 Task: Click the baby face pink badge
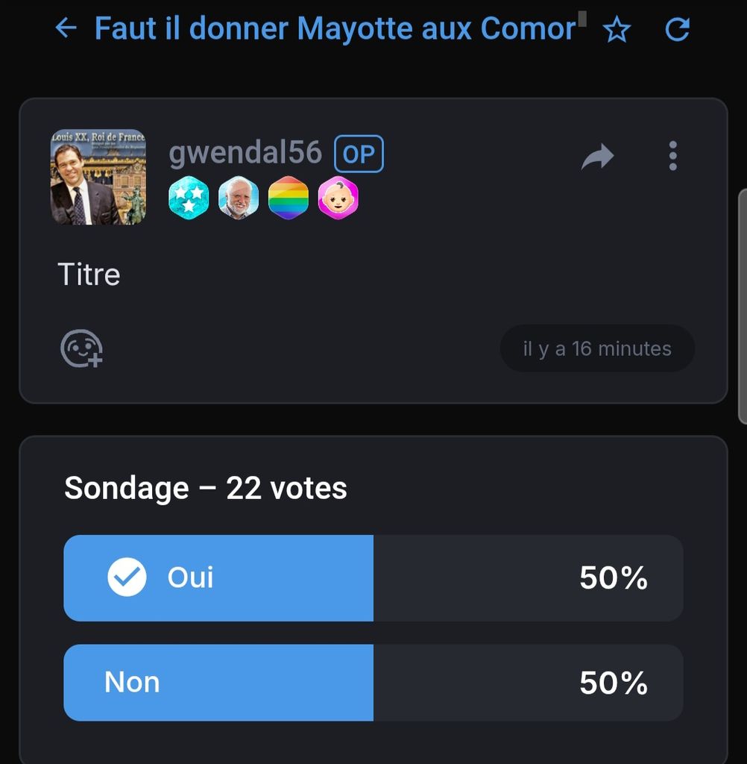click(x=338, y=198)
